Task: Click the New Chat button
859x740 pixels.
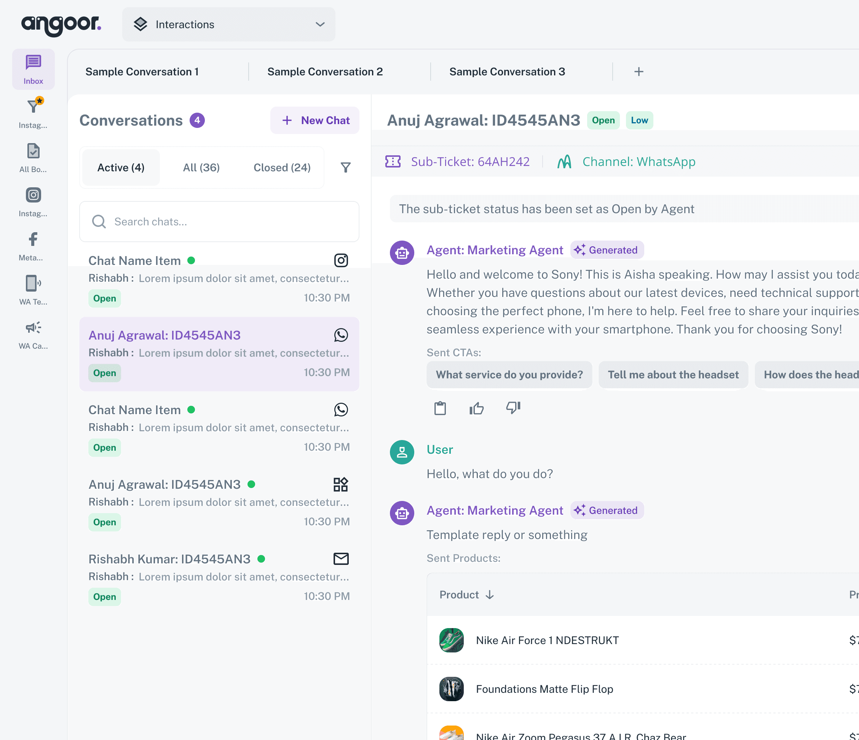Action: click(x=315, y=120)
